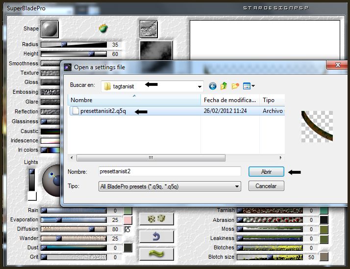Click the Wander slider
The height and width of the screenshot is (269, 350).
pyautogui.click(x=74, y=239)
